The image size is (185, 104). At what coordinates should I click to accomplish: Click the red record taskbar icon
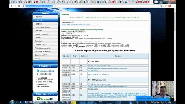pyautogui.click(x=68, y=102)
